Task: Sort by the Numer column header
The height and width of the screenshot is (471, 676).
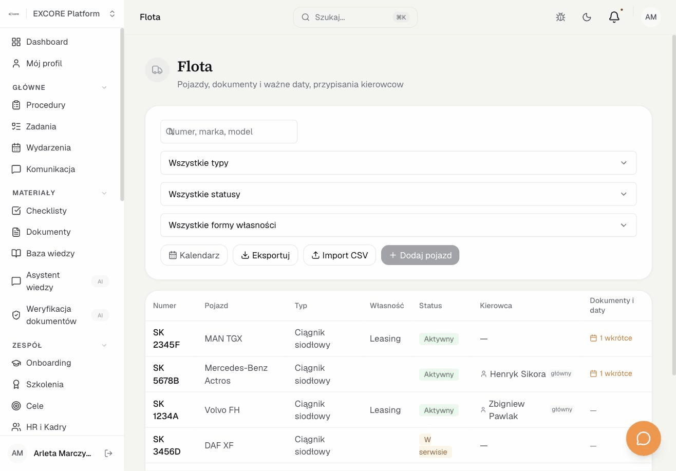Action: 164,306
